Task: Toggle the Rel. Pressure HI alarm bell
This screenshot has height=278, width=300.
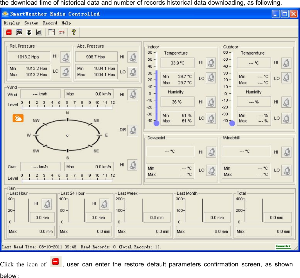Action: point(65,57)
